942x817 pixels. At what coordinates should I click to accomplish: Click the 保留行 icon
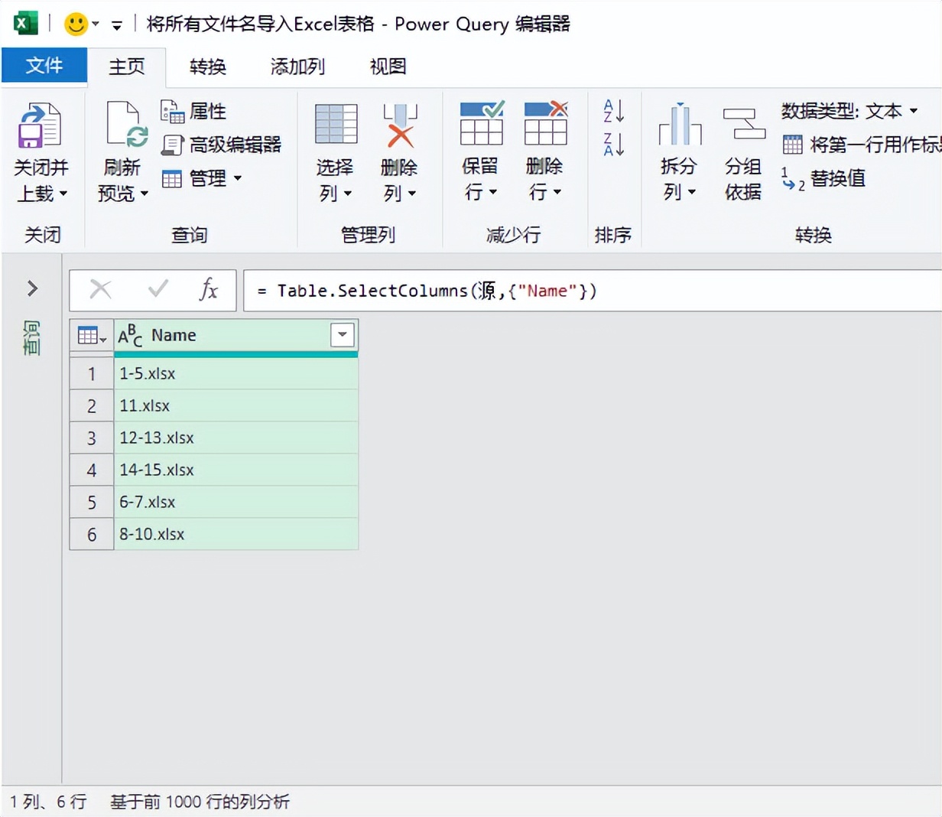[482, 122]
